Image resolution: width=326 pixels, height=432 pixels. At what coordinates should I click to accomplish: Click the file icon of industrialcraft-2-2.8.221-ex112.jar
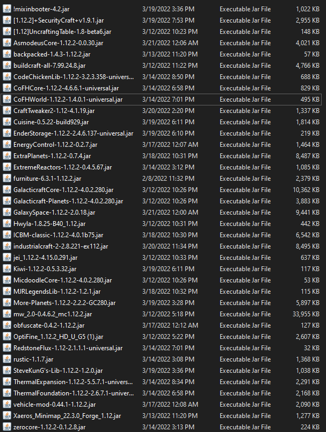[7, 246]
